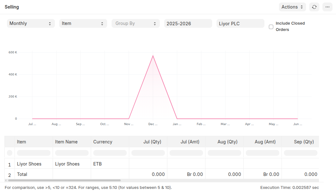336x193 pixels.
Task: Select the row checkbox in filter row
Action: 9,153
